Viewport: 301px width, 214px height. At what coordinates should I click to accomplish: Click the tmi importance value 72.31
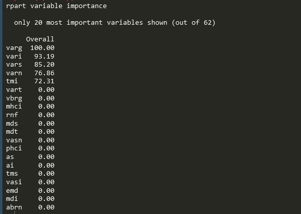pos(44,81)
